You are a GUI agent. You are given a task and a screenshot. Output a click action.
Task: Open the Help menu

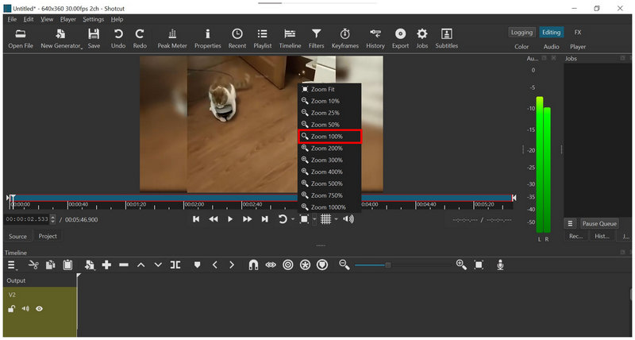coord(117,19)
